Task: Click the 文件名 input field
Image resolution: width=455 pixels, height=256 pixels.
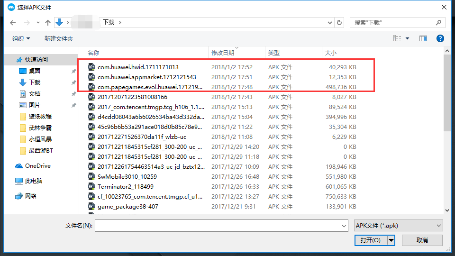Action: pos(221,226)
